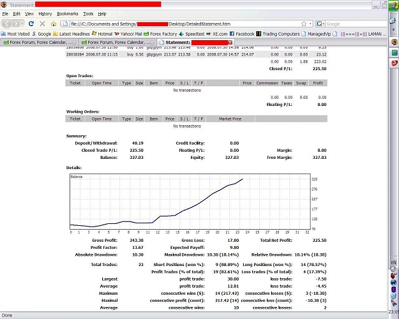The width and height of the screenshot is (399, 319).
Task: Expand the address bar history dropdown
Action: click(x=310, y=24)
